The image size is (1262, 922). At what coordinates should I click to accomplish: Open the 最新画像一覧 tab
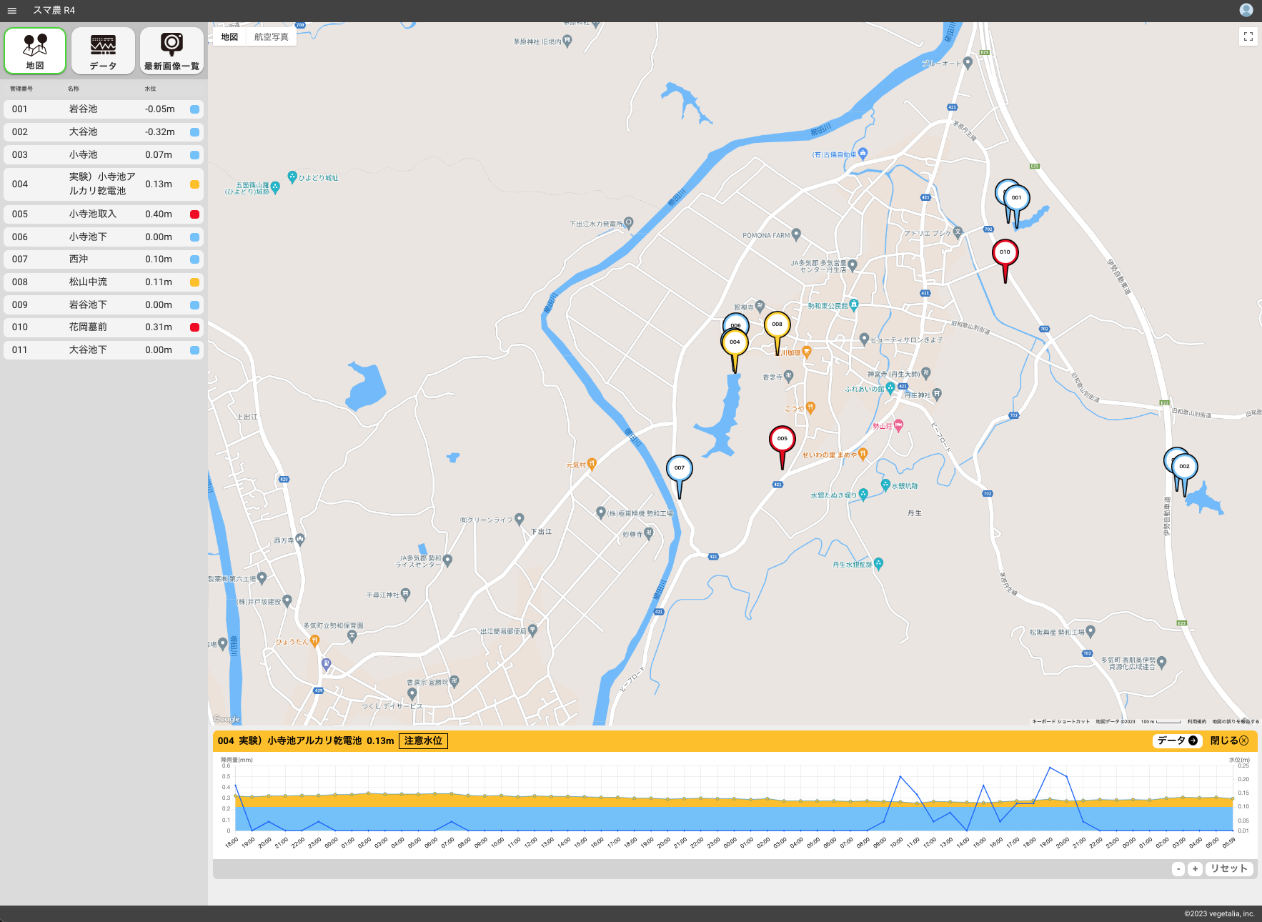point(172,51)
